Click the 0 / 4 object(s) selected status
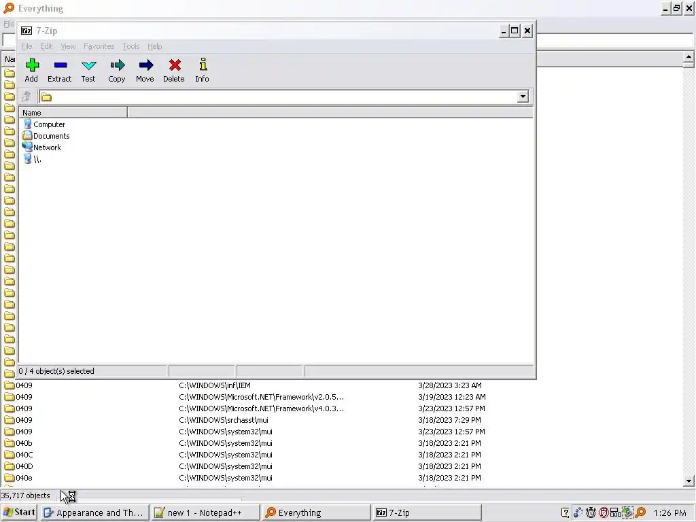This screenshot has width=696, height=522. 56,371
